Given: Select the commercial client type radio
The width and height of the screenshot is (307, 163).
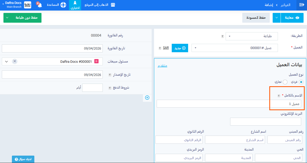Looking at the screenshot, I should pos(285,82).
